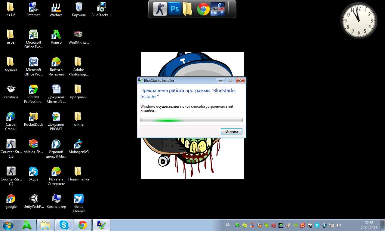Select the Warface desktop shortcut

point(56,10)
